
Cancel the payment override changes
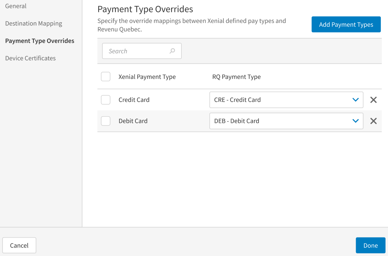(19, 245)
